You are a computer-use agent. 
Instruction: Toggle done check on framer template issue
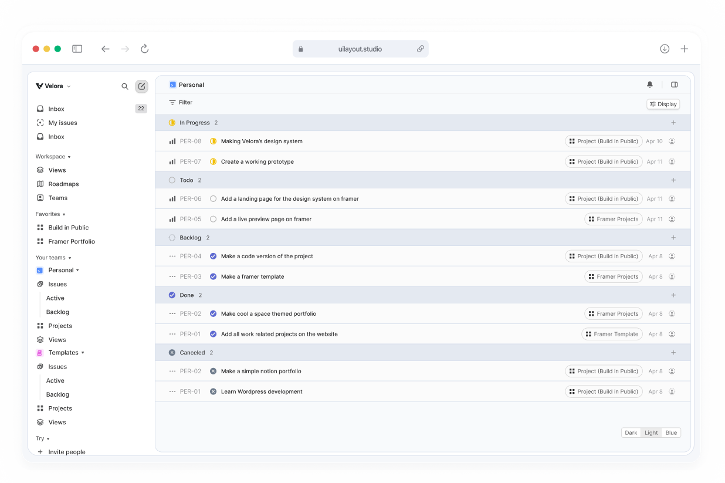coord(214,277)
